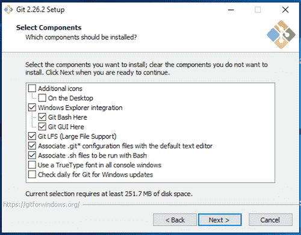Click the Git 2.26.2 Setup title text
The height and width of the screenshot is (235, 301).
40,10
